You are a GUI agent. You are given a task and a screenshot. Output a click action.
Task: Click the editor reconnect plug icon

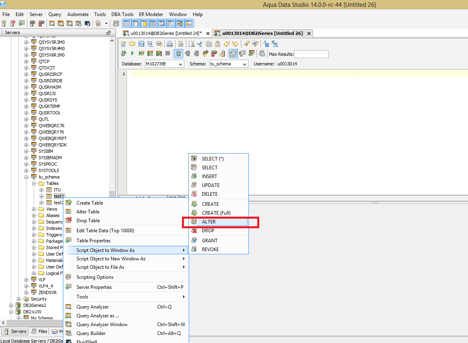click(x=205, y=53)
